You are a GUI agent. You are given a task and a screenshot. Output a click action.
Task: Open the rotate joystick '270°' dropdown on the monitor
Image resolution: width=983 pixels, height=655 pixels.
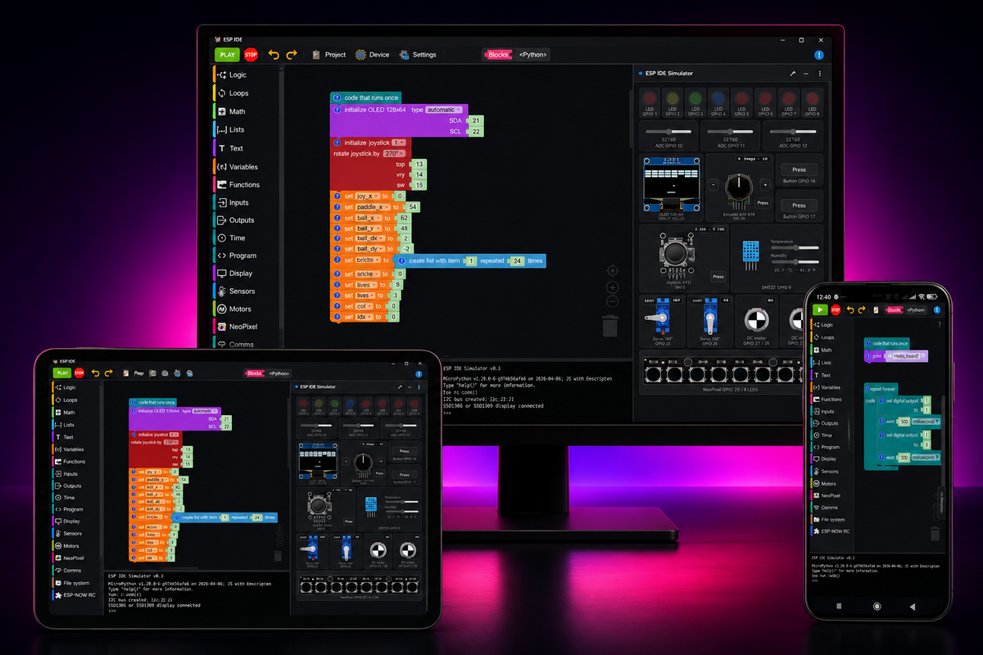[395, 153]
